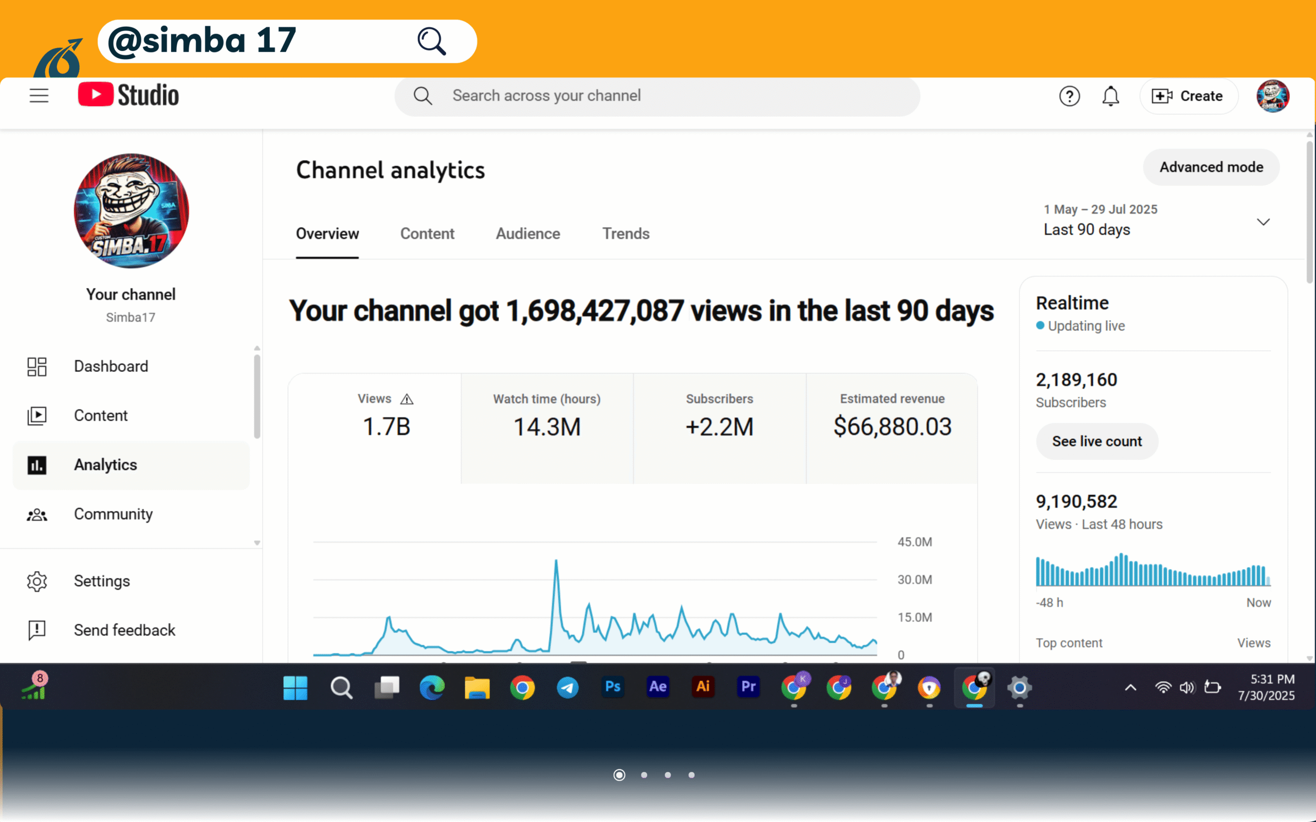This screenshot has height=822, width=1316.
Task: Select the Watch time (hours) card
Action: (x=547, y=428)
